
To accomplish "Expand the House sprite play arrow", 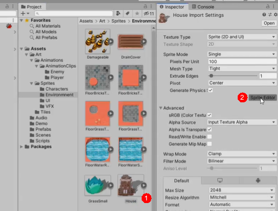I will point(144,186).
